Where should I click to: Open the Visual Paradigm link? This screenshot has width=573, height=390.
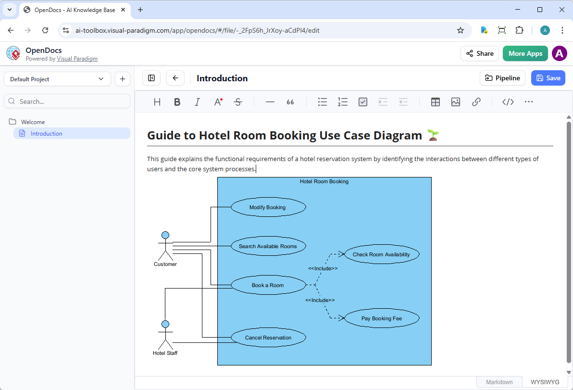coord(77,58)
